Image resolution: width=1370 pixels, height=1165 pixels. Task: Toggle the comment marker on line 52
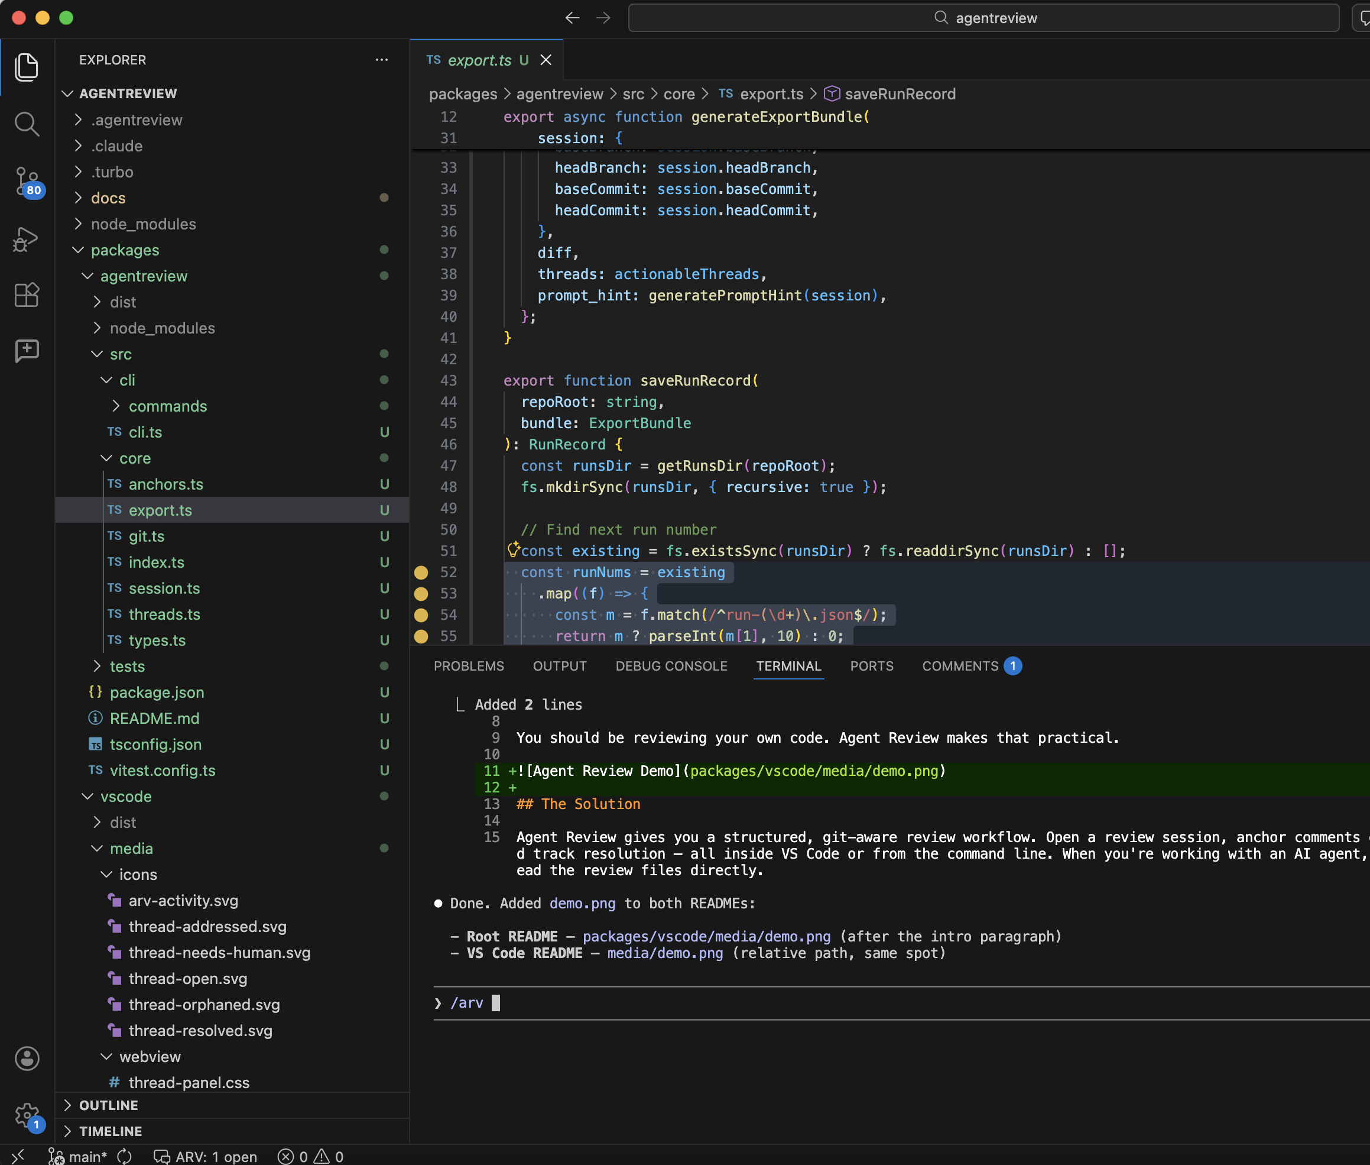(x=421, y=572)
